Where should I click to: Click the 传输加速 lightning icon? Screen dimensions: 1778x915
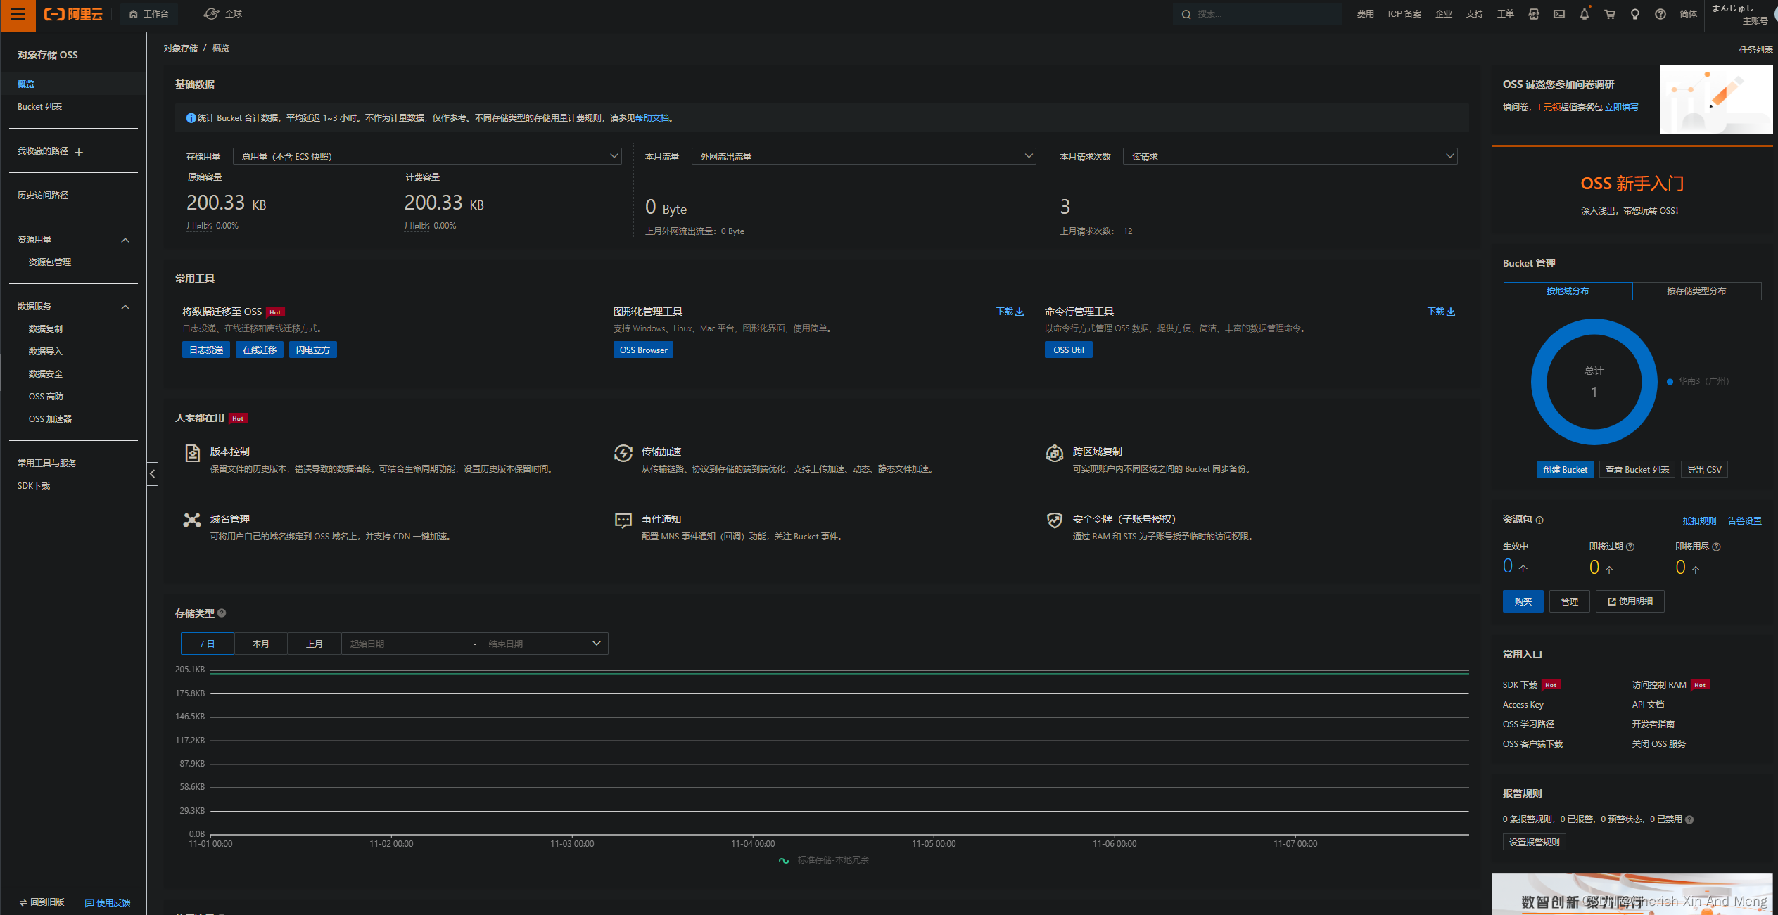pyautogui.click(x=623, y=453)
